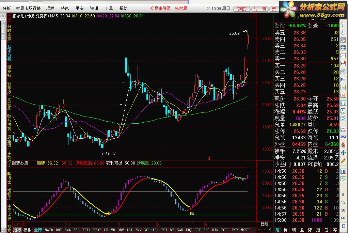This screenshot has height=233, width=348.
Task: Open the line chart icon in right toolbar
Action: pos(343,56)
